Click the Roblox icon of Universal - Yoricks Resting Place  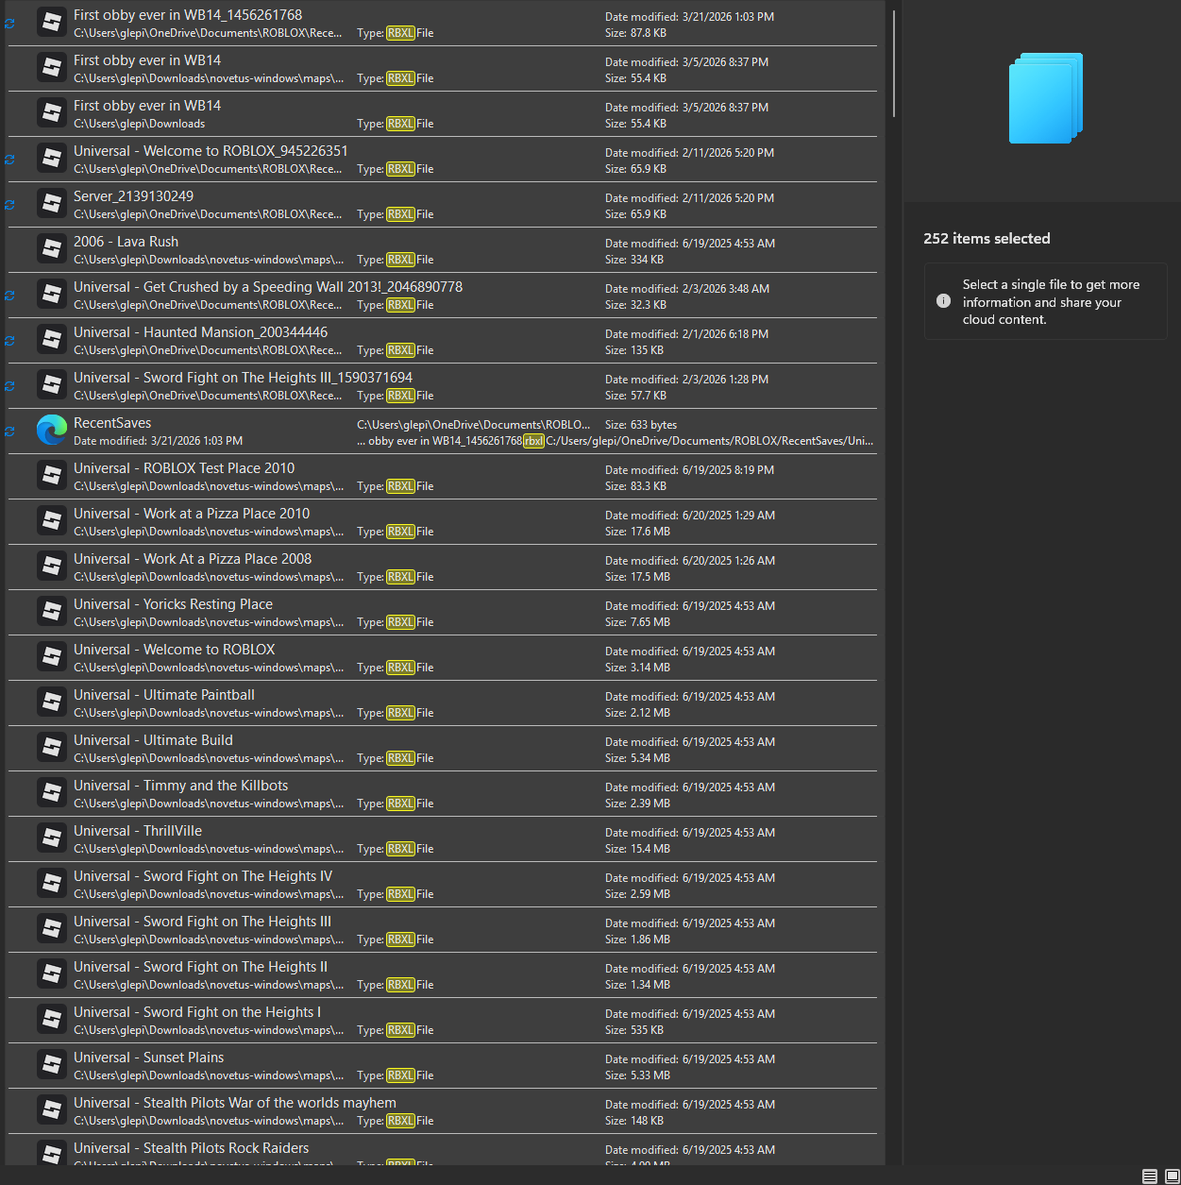pyautogui.click(x=52, y=612)
